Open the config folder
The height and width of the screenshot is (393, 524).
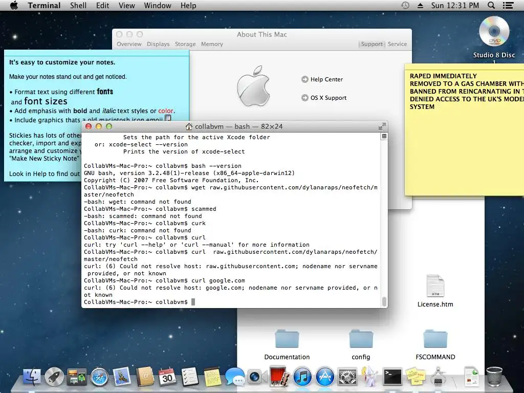click(x=361, y=339)
